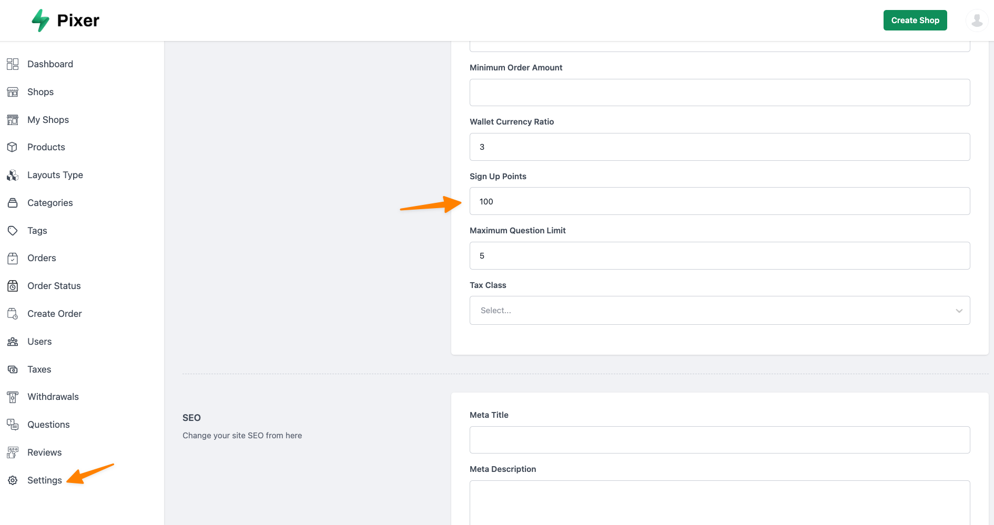This screenshot has width=994, height=525.
Task: Focus the Minimum Order Amount field
Action: [719, 92]
